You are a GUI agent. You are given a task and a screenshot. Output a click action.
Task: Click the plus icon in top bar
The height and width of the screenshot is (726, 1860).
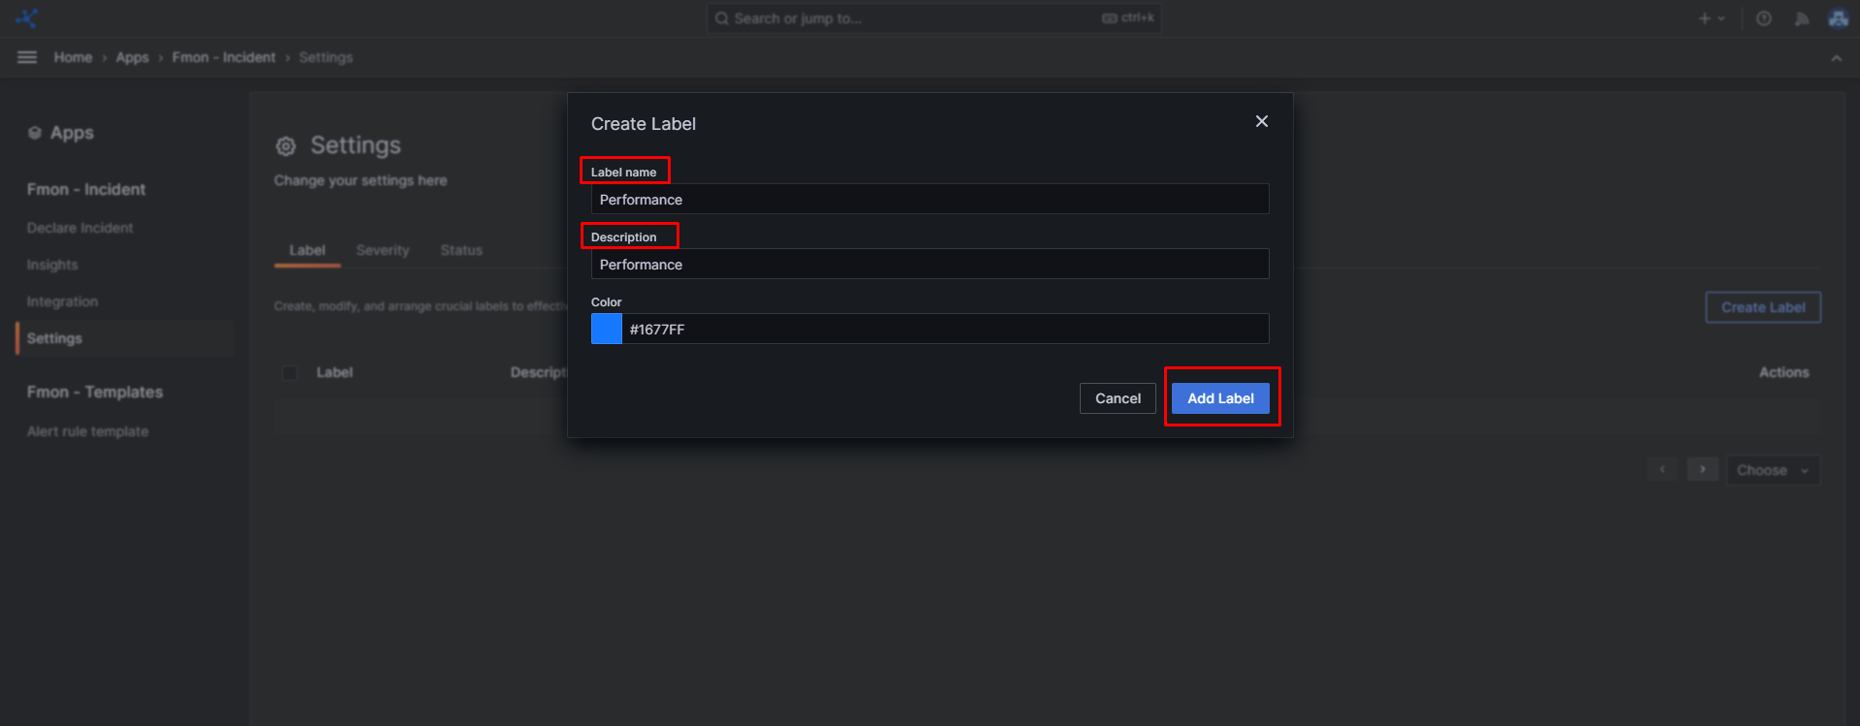tap(1705, 18)
